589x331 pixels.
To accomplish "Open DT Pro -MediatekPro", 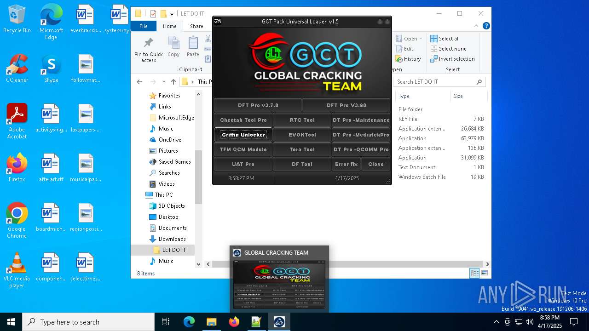I will tap(361, 135).
